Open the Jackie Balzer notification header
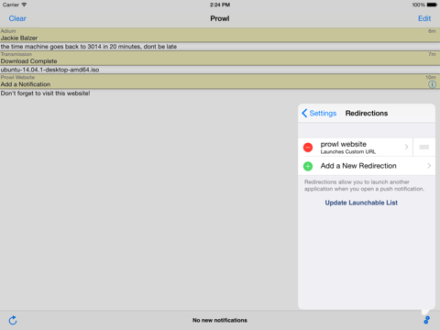 pyautogui.click(x=220, y=35)
